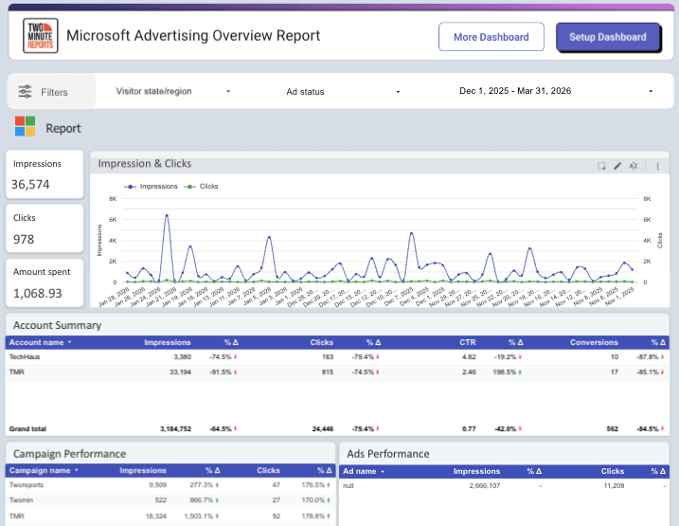Click the Account Summary section title
The width and height of the screenshot is (679, 526).
coord(57,325)
